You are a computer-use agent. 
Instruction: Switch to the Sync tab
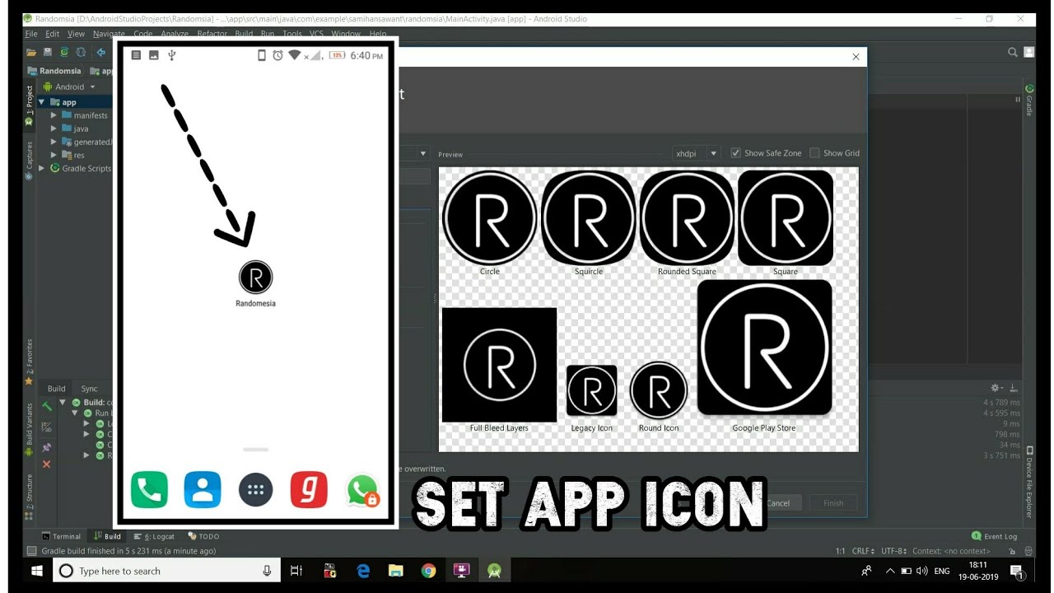(x=89, y=389)
